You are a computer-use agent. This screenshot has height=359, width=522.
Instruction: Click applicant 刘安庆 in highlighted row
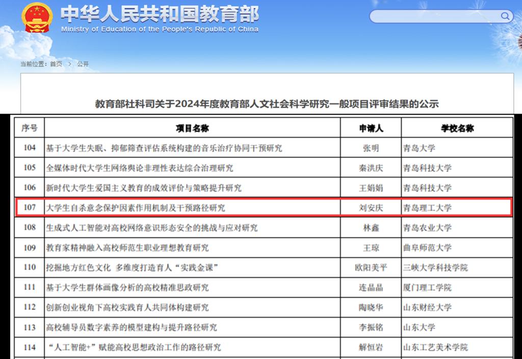(x=371, y=208)
